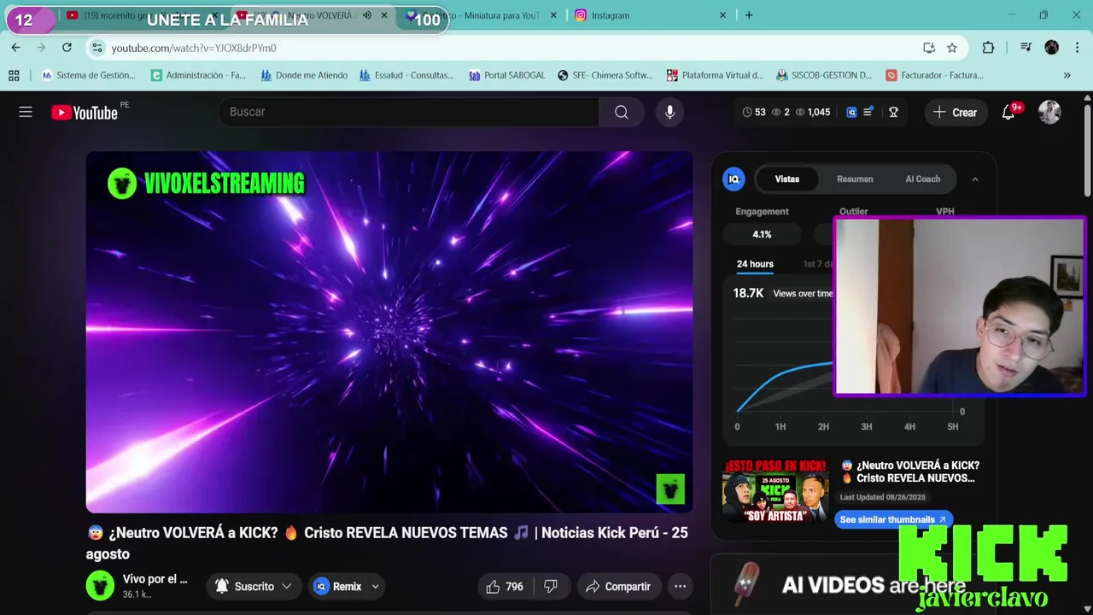
Task: Show more bookmarks with double chevron
Action: [x=1067, y=75]
